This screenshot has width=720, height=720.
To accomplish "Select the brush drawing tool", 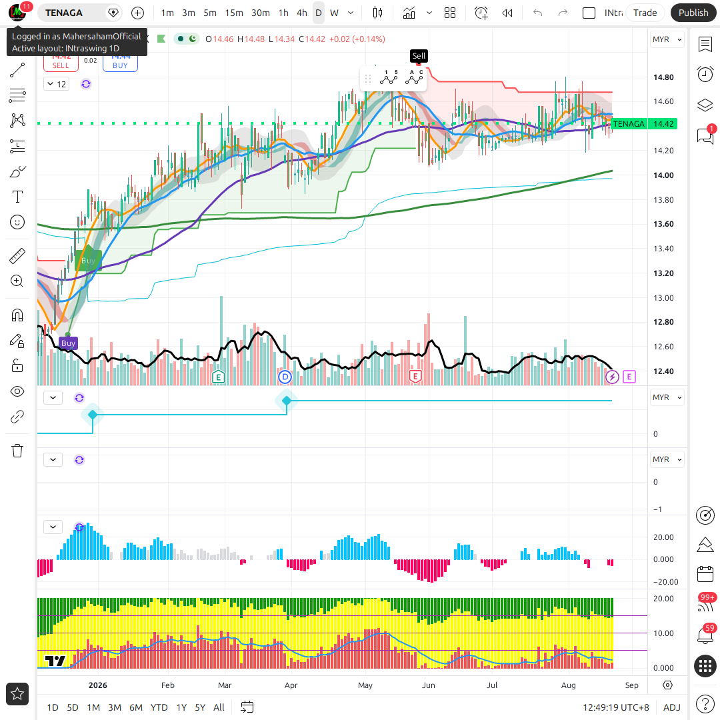I will 17,172.
